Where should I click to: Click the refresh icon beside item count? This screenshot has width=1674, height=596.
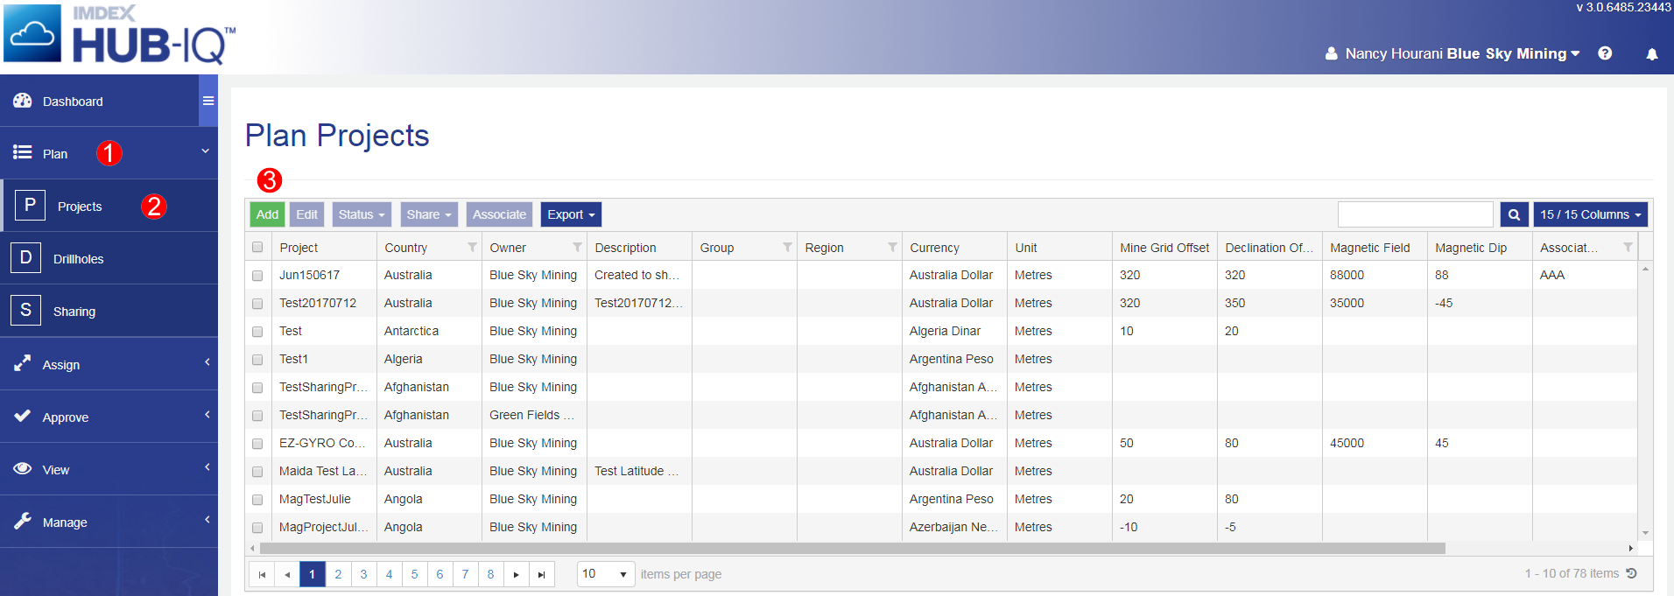click(1632, 573)
